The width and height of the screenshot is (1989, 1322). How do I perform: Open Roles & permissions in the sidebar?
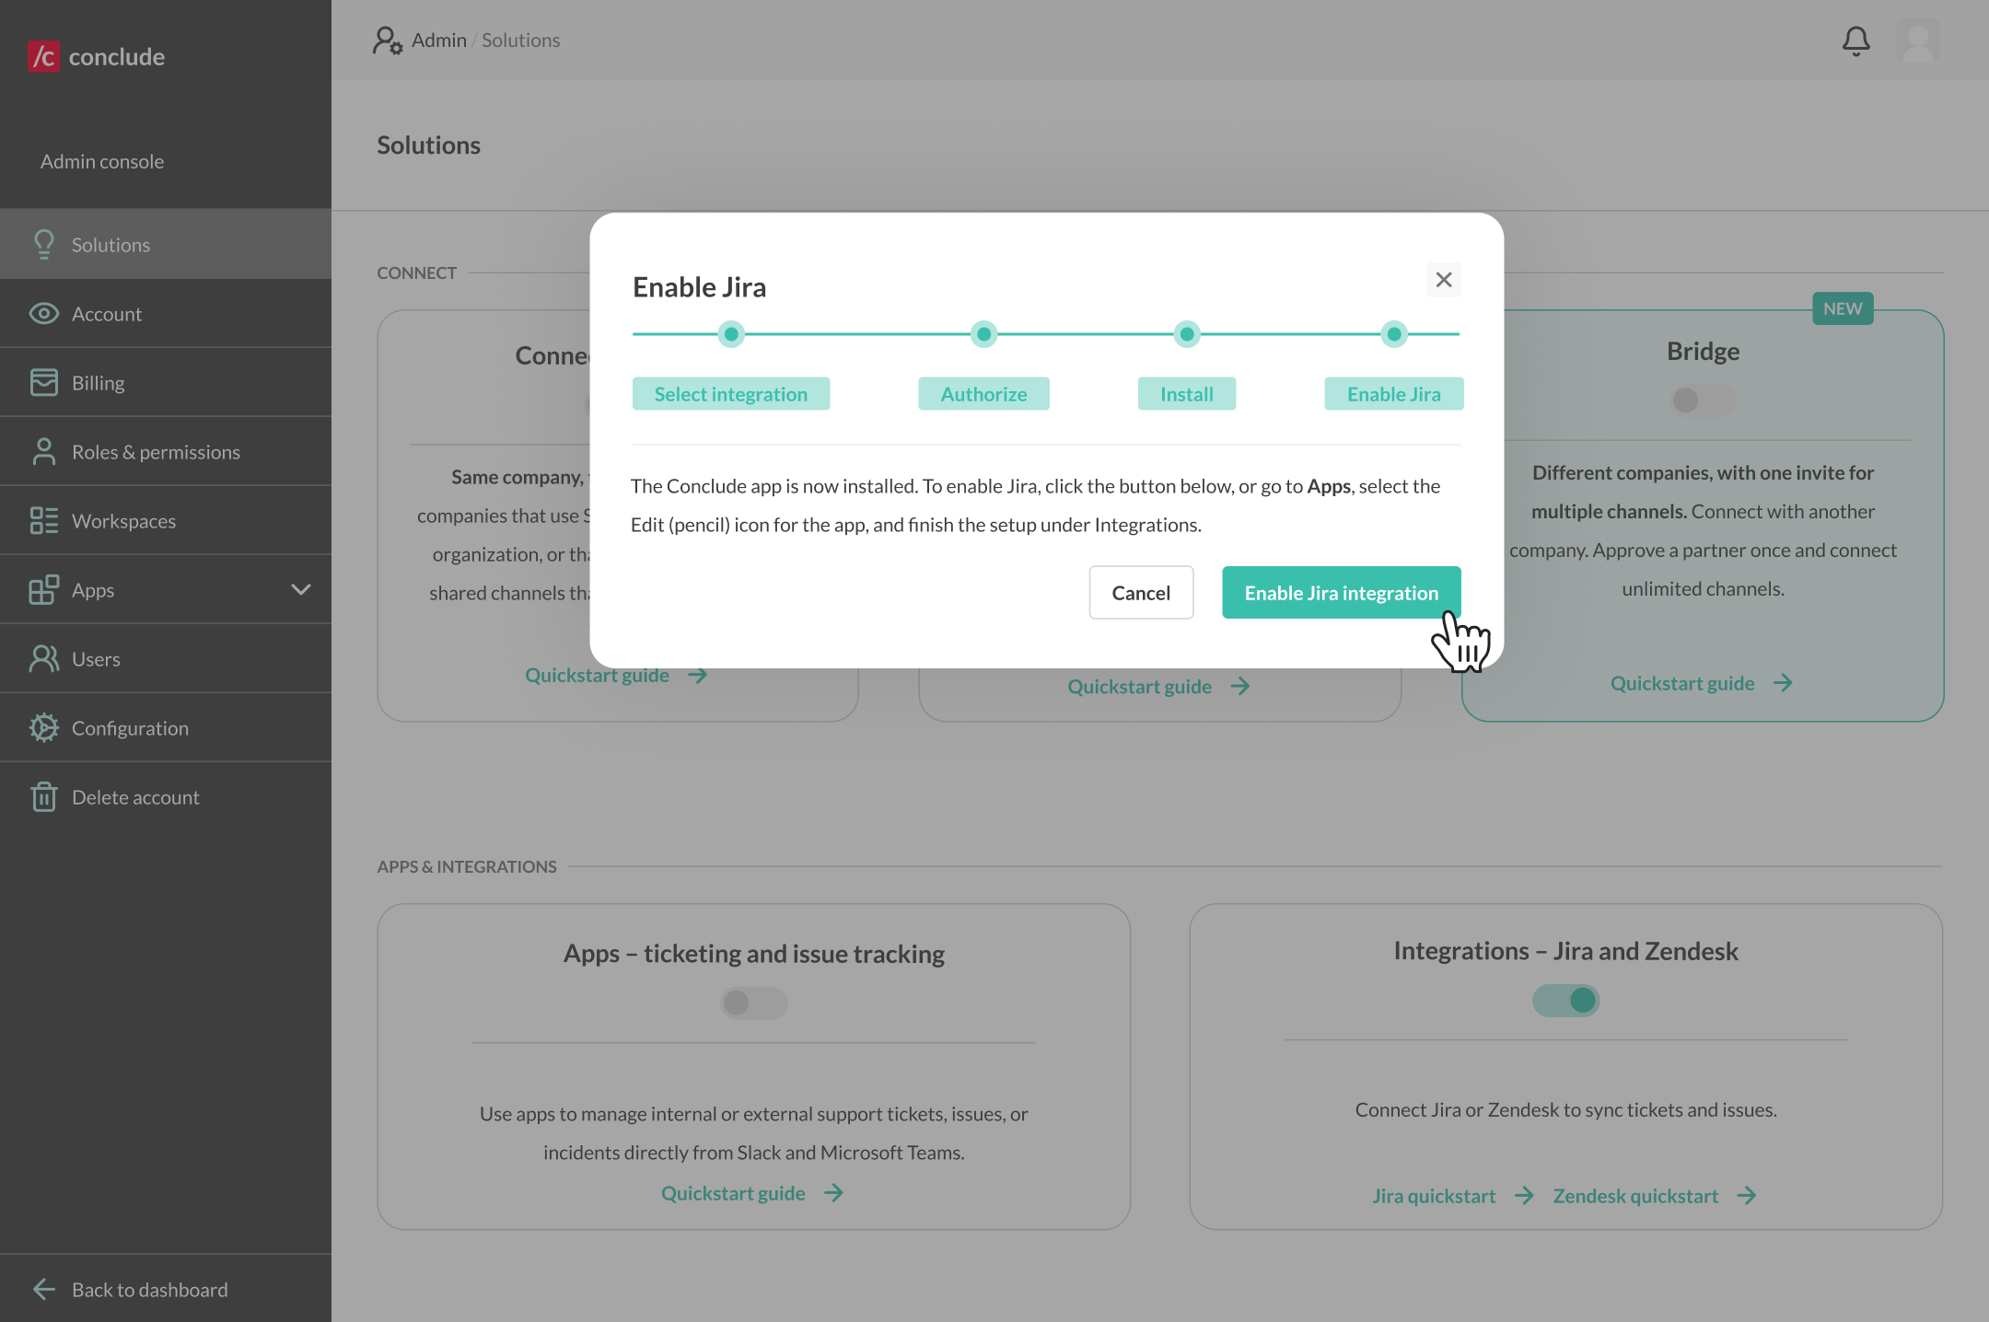(166, 451)
